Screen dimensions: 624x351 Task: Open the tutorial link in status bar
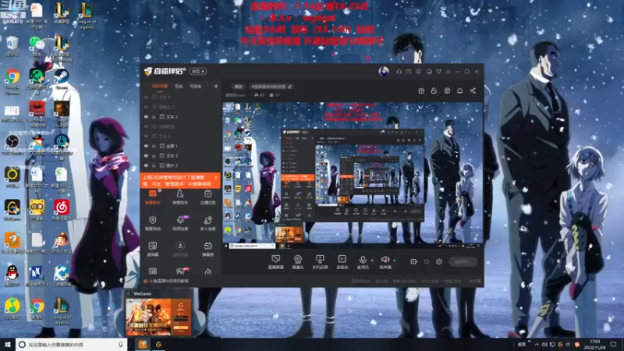point(169,281)
